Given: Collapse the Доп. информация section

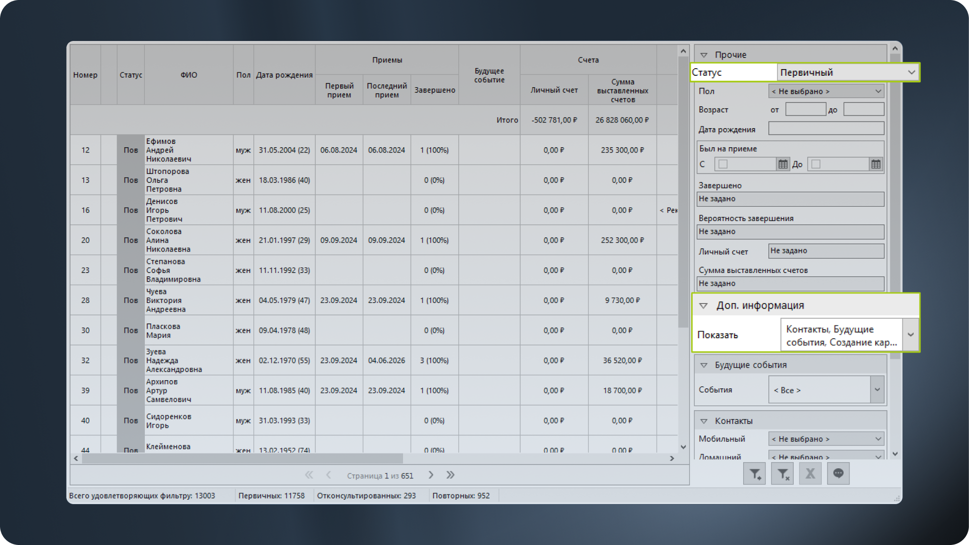Looking at the screenshot, I should point(703,306).
